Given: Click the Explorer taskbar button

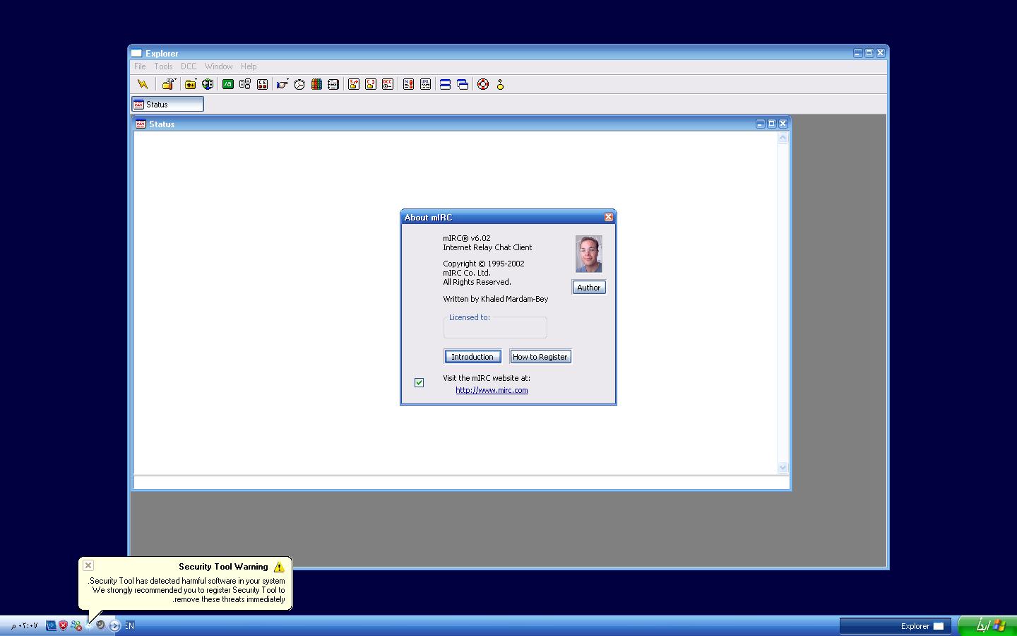Looking at the screenshot, I should (x=896, y=626).
